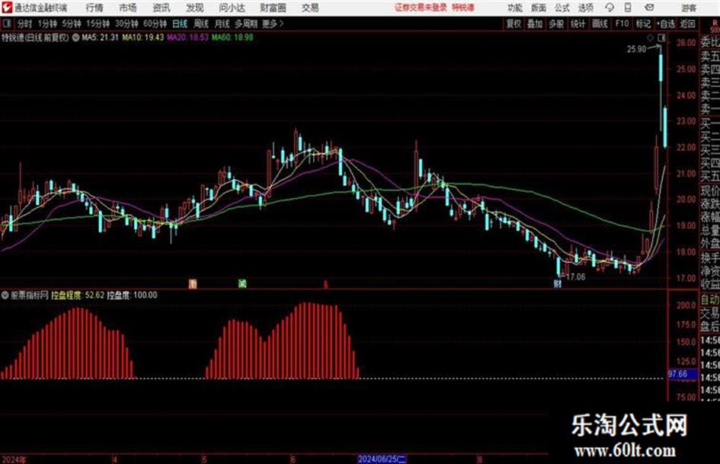Click the 叠加 overlay toolbar button
720x464 pixels.
point(535,24)
